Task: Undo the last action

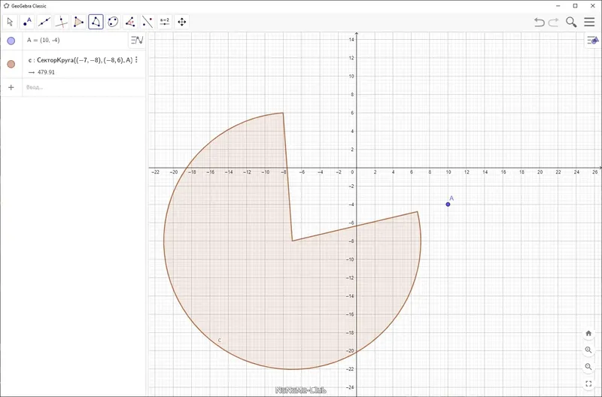Action: point(540,23)
